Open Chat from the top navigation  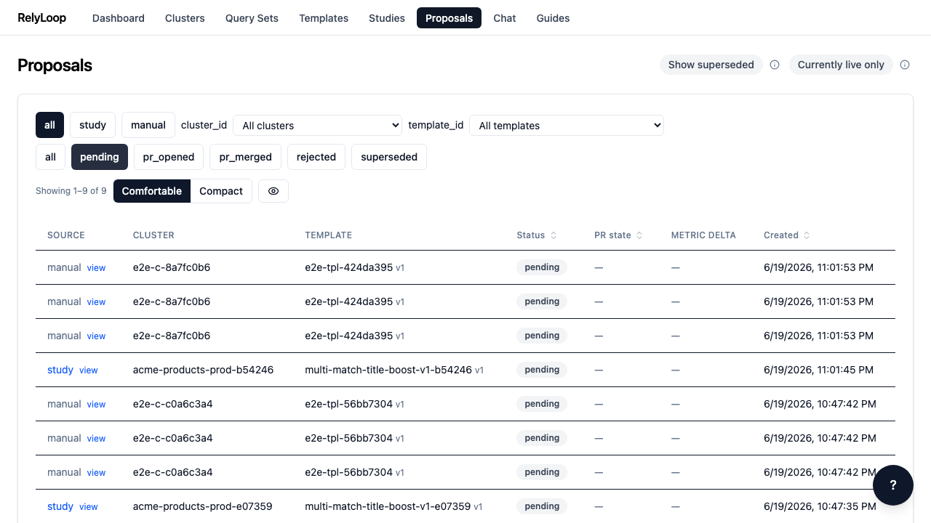[505, 18]
